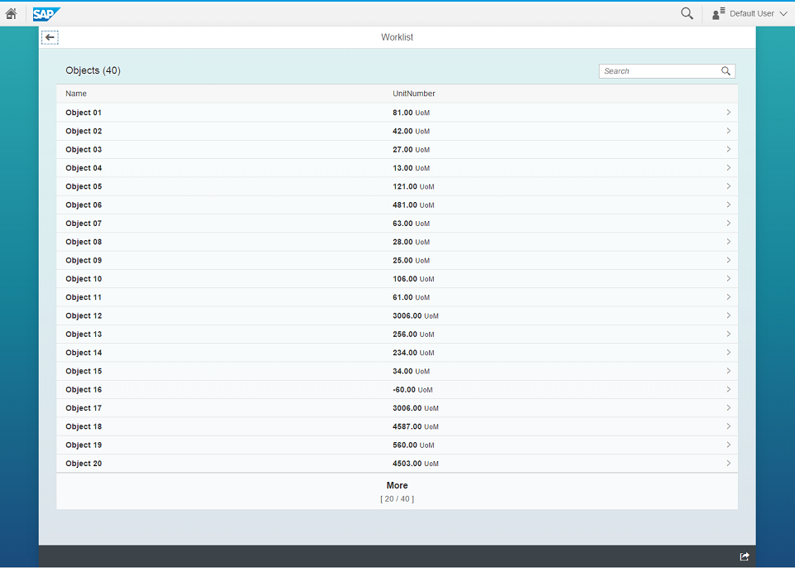Expand Object 05 via its chevron arrow
The image size is (795, 568).
click(x=728, y=186)
